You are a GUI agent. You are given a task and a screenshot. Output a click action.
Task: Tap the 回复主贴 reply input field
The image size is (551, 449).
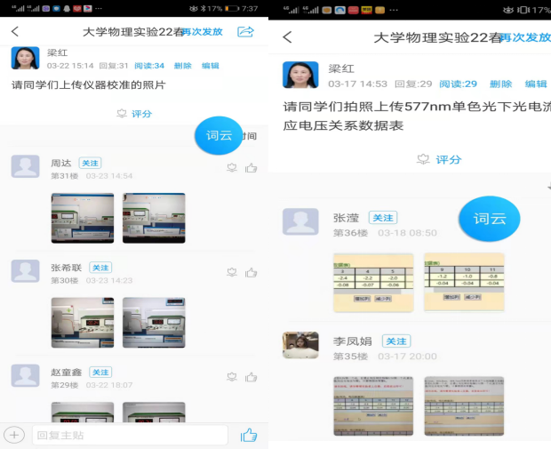coord(130,435)
